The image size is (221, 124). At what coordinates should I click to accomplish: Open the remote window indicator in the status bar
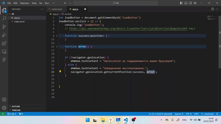pyautogui.click(x=3, y=114)
